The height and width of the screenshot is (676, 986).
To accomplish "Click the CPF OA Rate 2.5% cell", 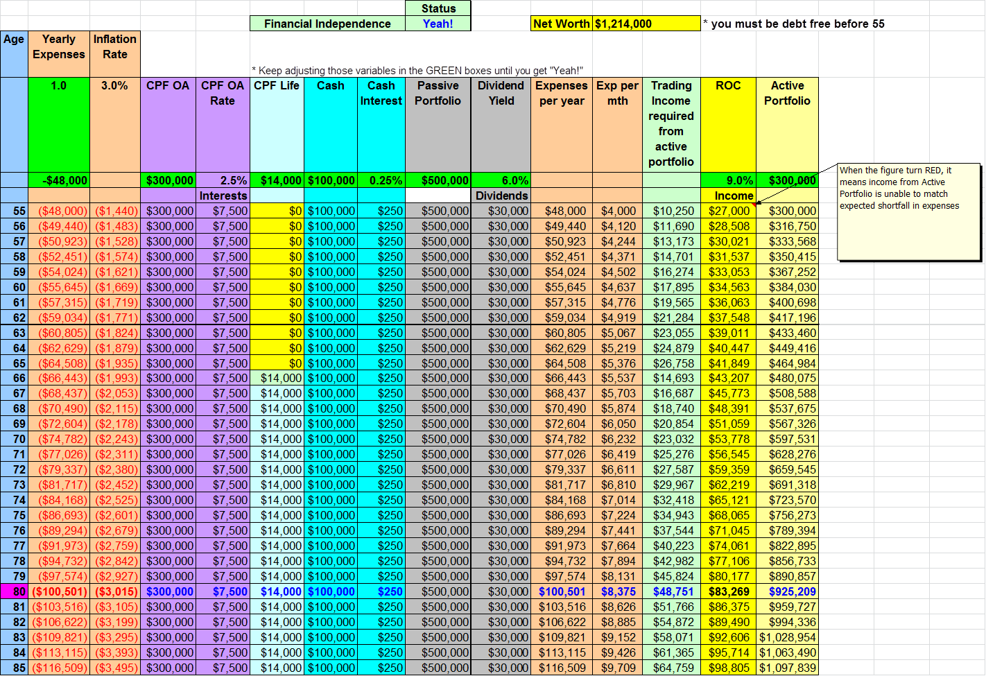I will coord(223,180).
